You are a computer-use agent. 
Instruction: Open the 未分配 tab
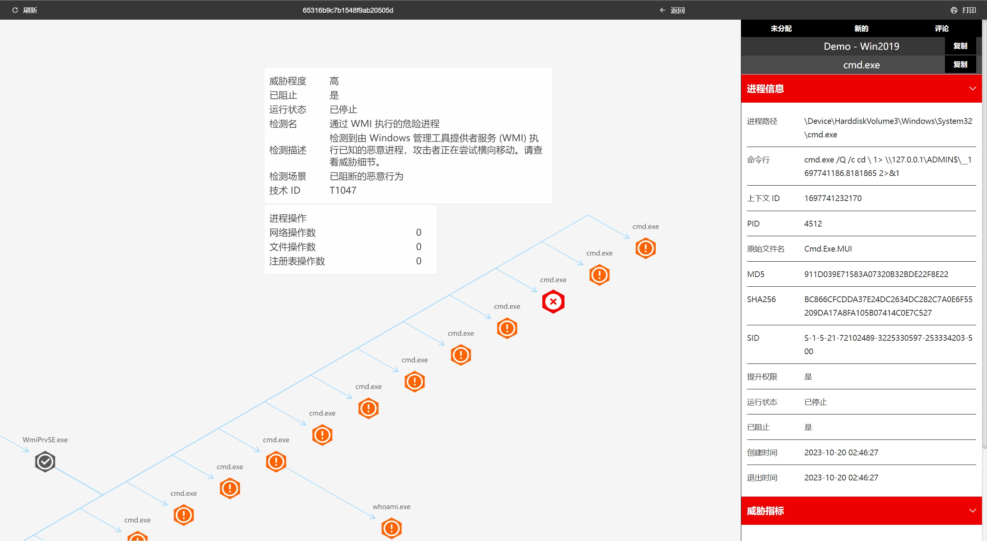(x=781, y=29)
